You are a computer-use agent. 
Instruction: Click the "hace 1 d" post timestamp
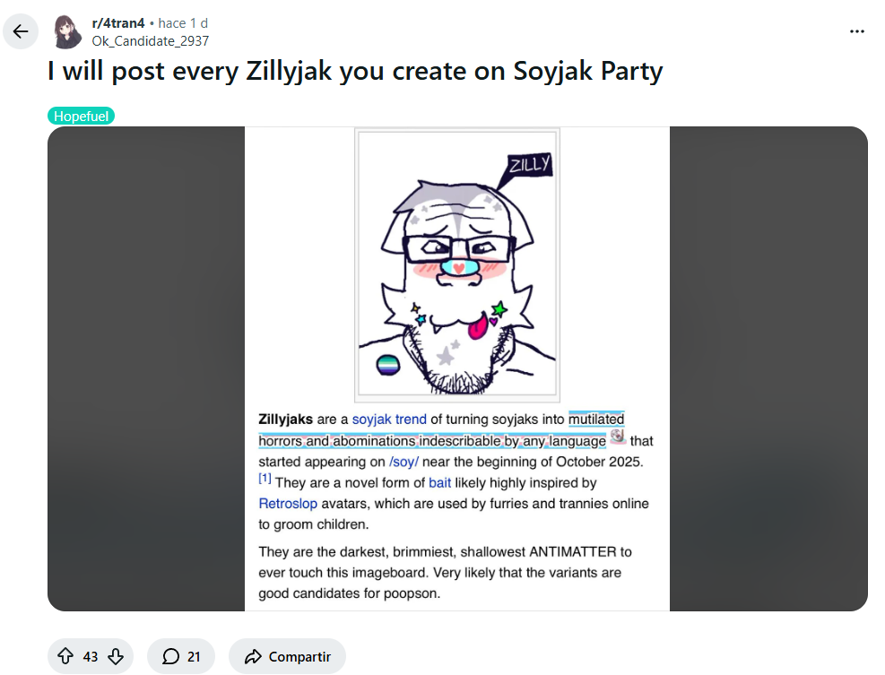point(183,23)
